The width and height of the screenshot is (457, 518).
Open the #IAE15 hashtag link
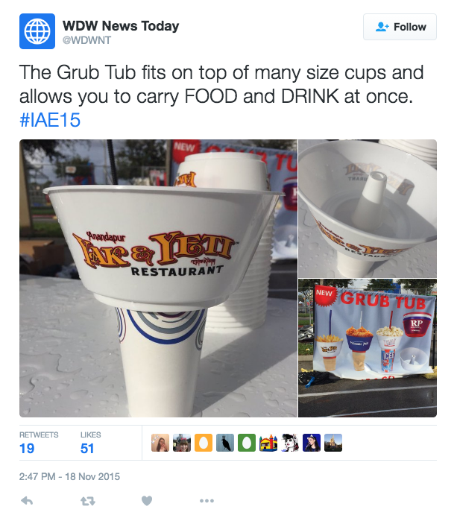(x=50, y=119)
